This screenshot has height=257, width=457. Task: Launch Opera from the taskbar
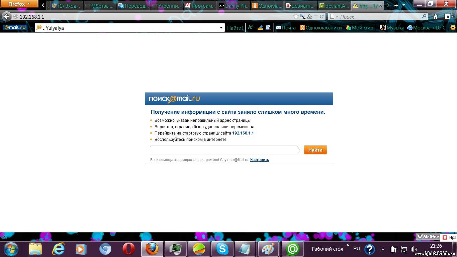[128, 249]
